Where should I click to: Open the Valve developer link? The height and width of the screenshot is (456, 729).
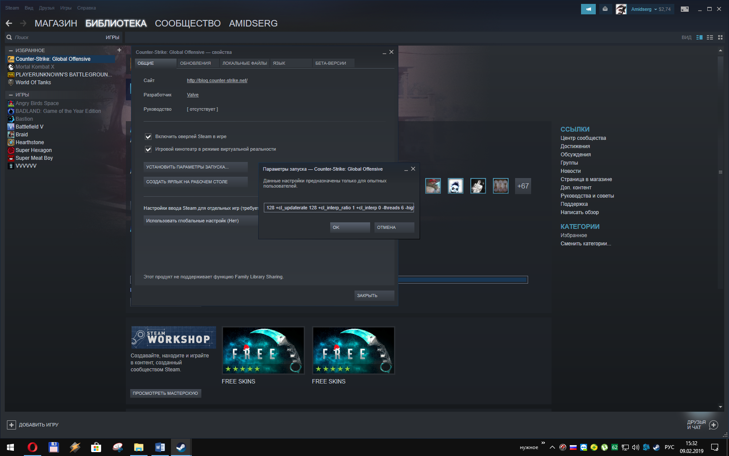[x=193, y=95]
